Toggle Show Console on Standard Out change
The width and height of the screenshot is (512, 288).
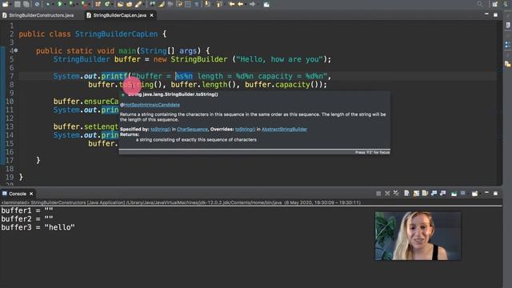(x=434, y=194)
